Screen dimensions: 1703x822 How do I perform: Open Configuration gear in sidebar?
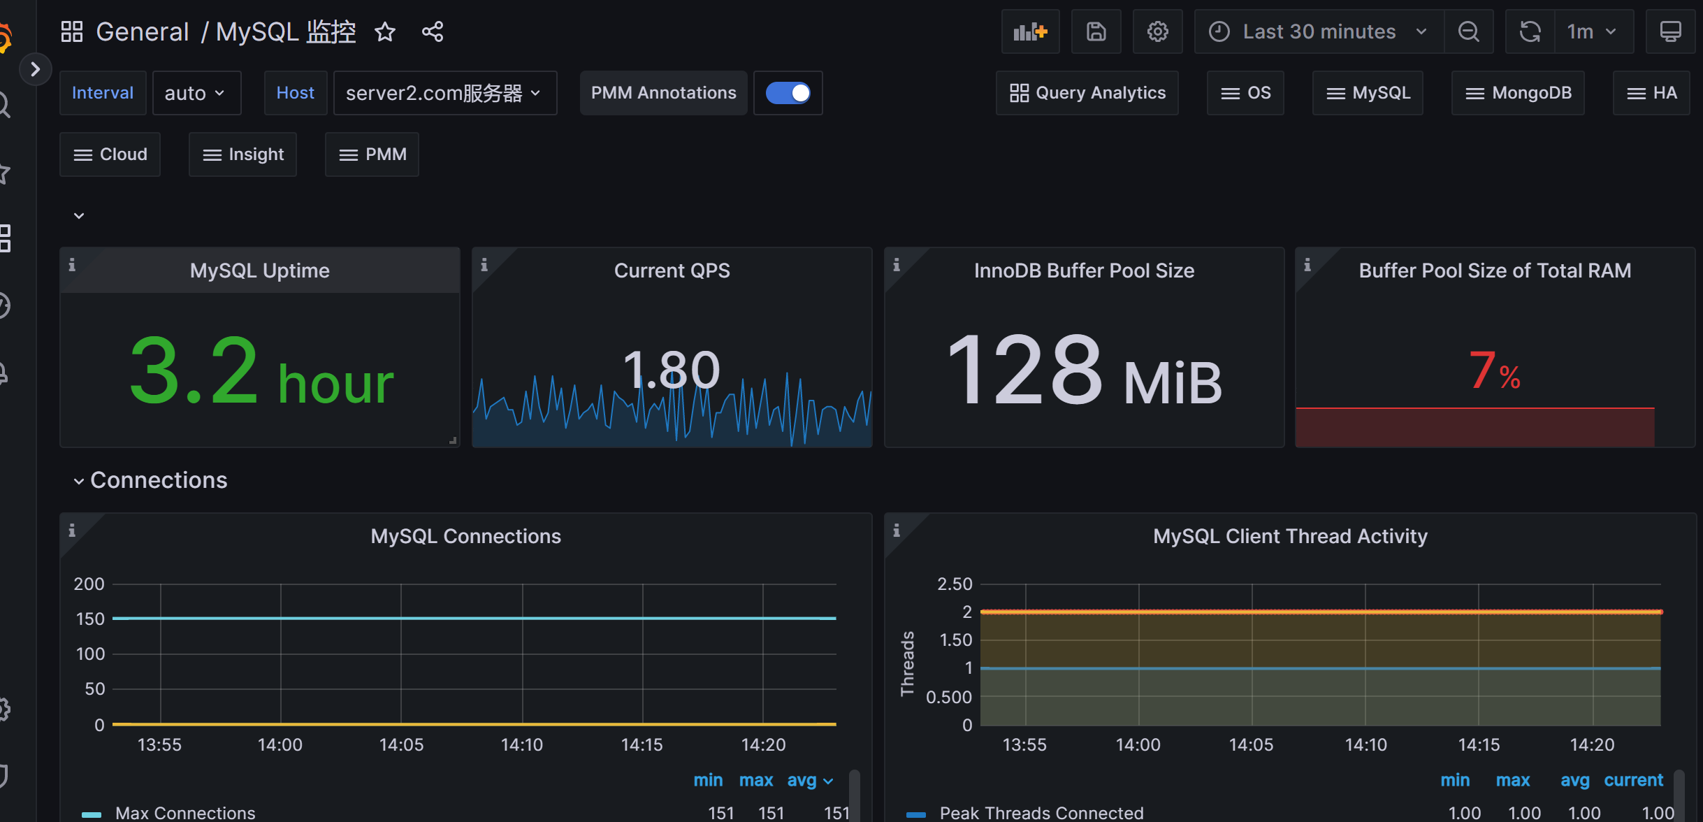click(x=4, y=709)
